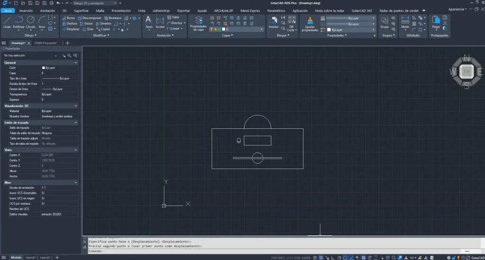The image size is (485, 260).
Task: Select the Arco tool
Action: 42,22
